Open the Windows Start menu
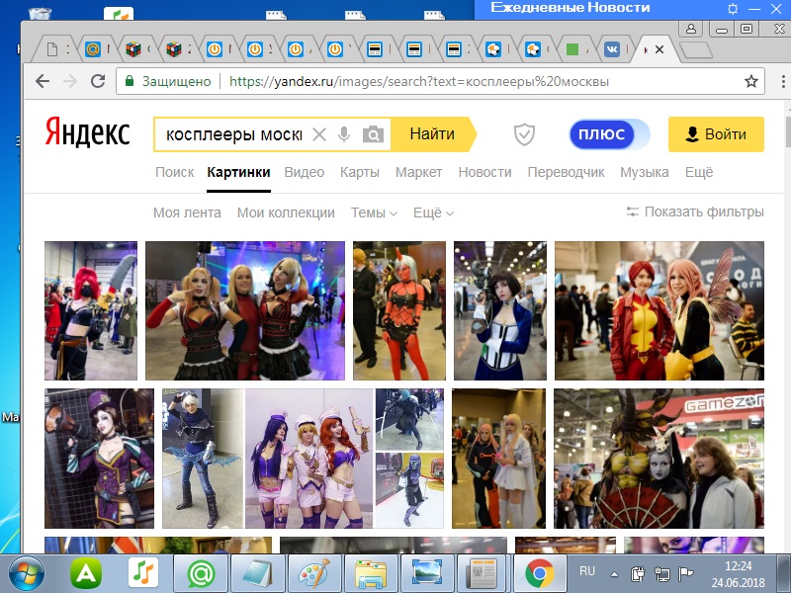Image resolution: width=791 pixels, height=593 pixels. [x=27, y=574]
